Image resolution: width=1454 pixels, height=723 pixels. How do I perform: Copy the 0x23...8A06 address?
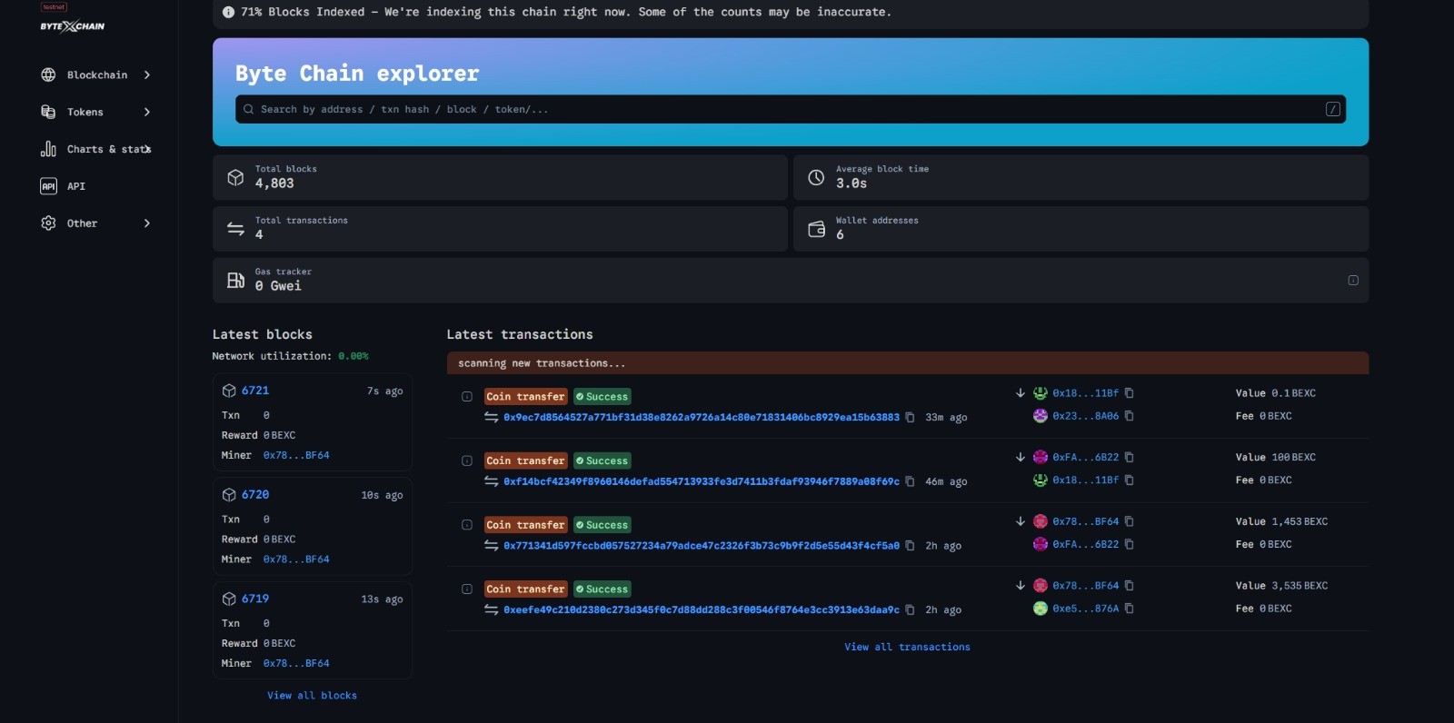point(1130,416)
